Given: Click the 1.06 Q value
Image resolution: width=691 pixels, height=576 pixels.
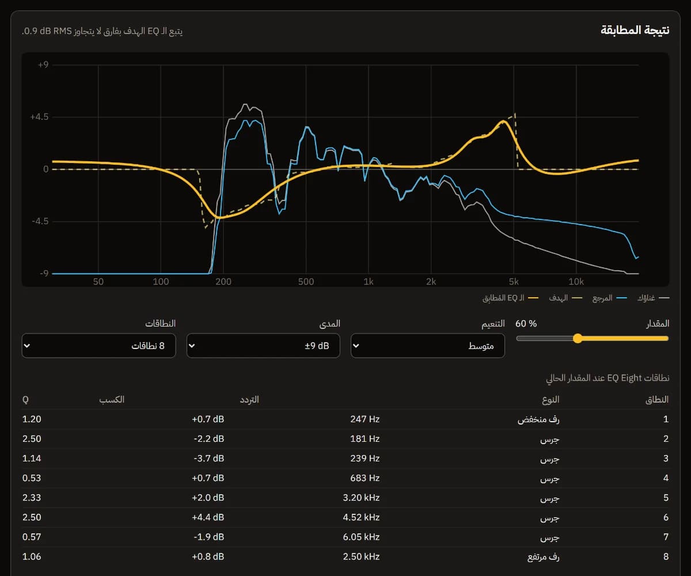Looking at the screenshot, I should 32,556.
